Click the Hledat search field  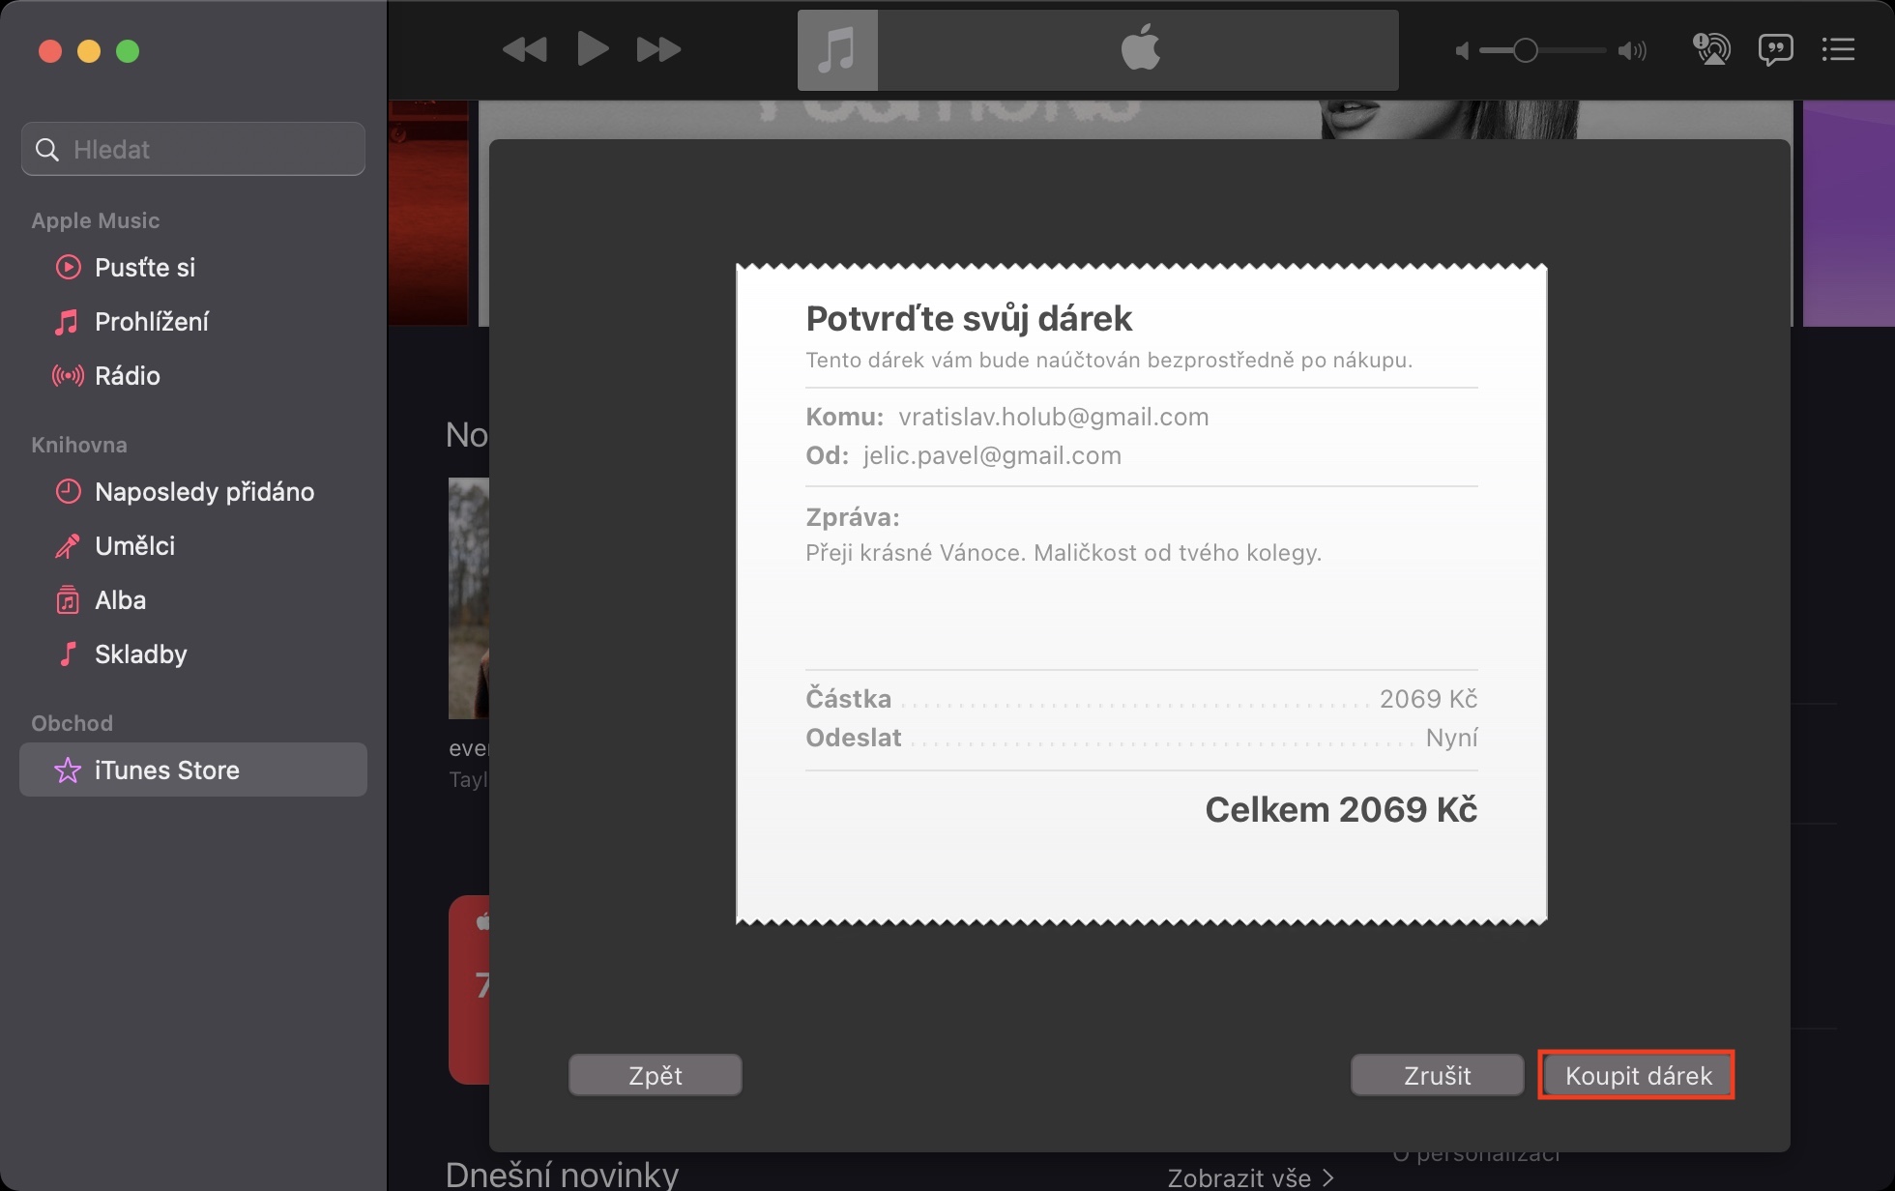coord(193,149)
